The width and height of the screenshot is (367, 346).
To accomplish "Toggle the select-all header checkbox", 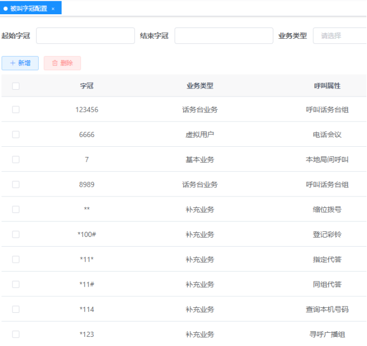I will pyautogui.click(x=15, y=86).
